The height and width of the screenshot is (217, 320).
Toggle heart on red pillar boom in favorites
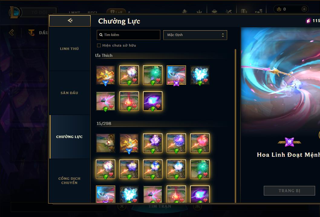(135, 106)
